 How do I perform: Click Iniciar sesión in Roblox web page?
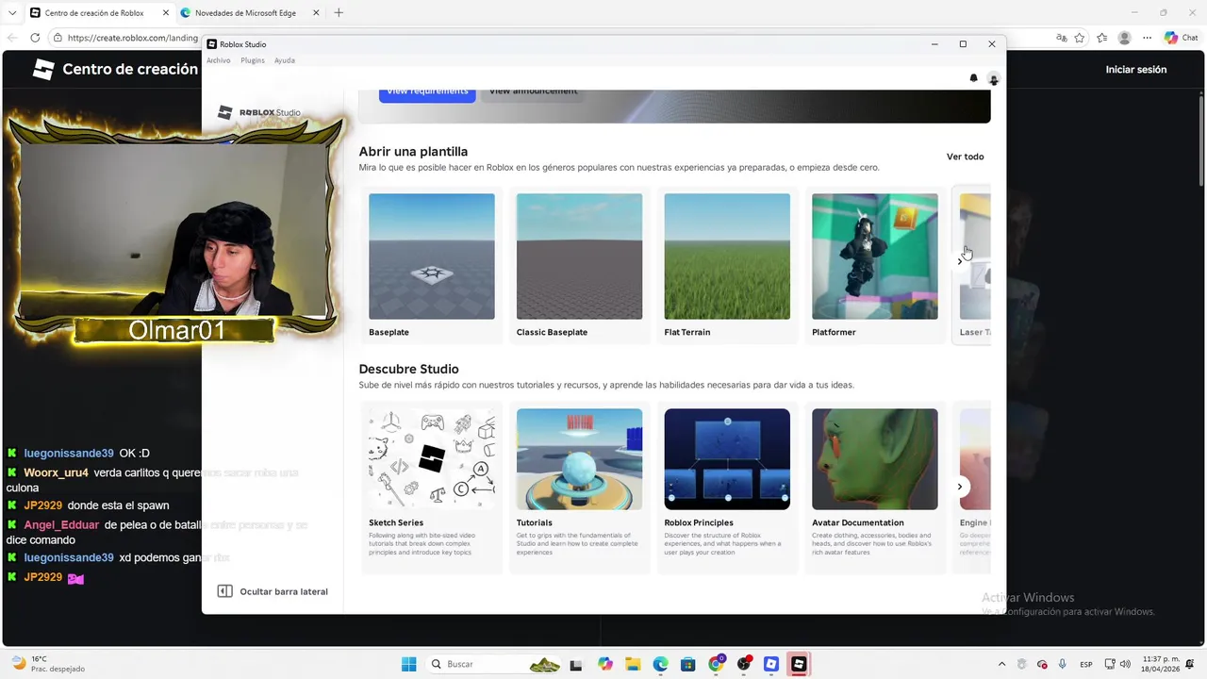[1136, 70]
